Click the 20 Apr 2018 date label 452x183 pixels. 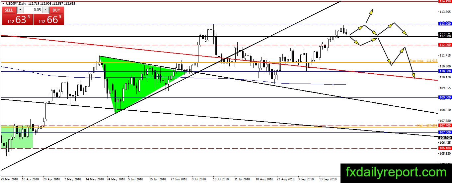tap(52, 179)
